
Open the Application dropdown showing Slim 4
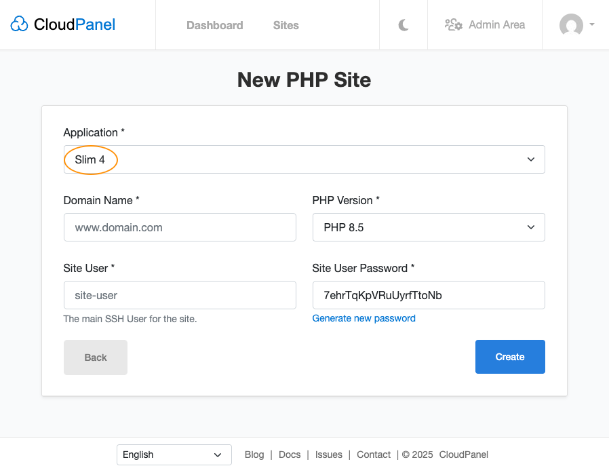click(304, 159)
